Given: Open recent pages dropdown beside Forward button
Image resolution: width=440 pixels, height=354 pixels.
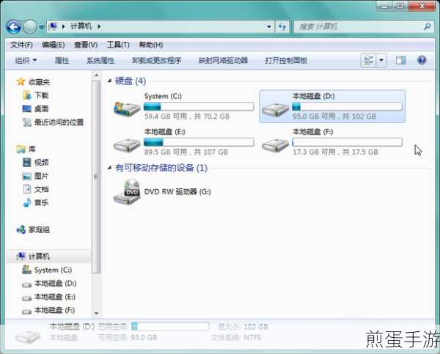Looking at the screenshot, I should 41,27.
